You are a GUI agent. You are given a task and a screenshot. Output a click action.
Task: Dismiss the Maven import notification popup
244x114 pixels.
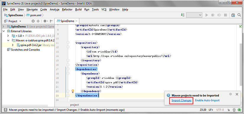pyautogui.click(x=237, y=94)
